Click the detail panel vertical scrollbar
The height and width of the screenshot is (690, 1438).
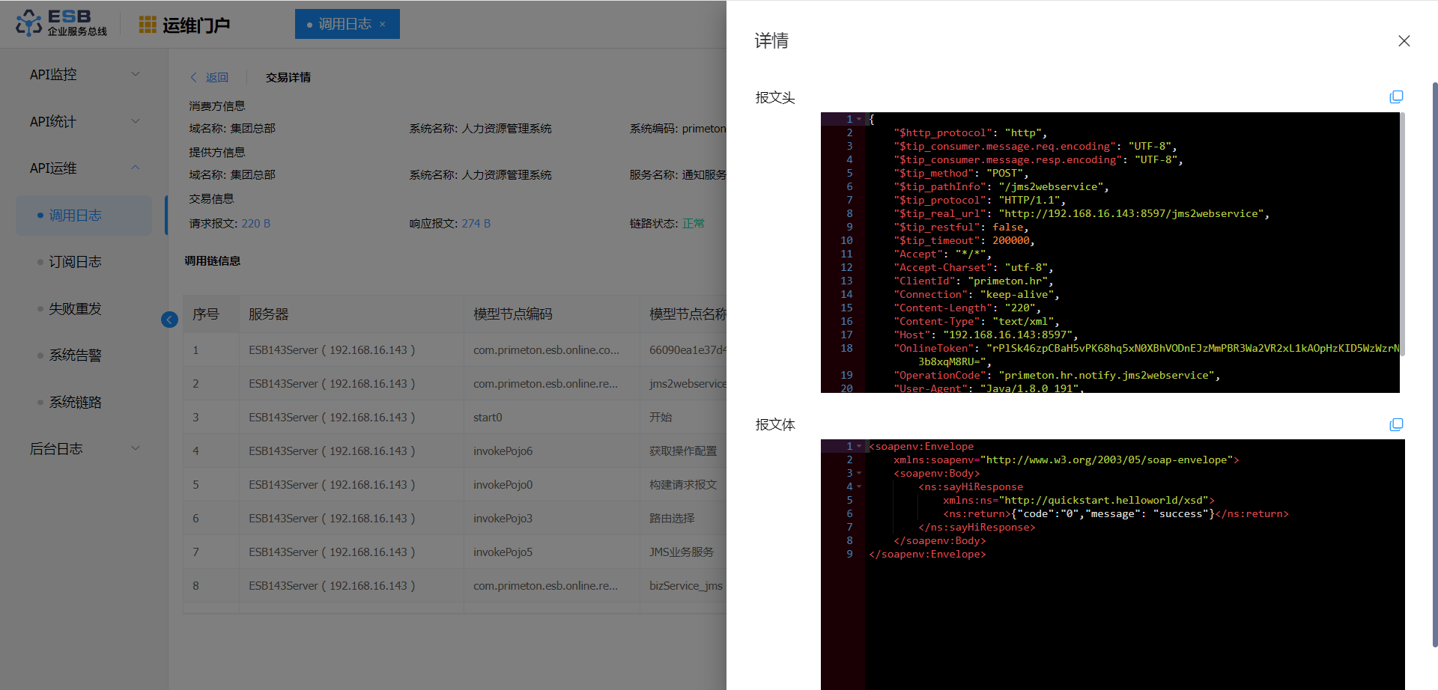click(1434, 359)
